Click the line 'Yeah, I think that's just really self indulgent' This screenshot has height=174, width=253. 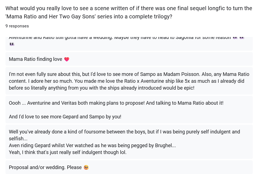pos(68,152)
